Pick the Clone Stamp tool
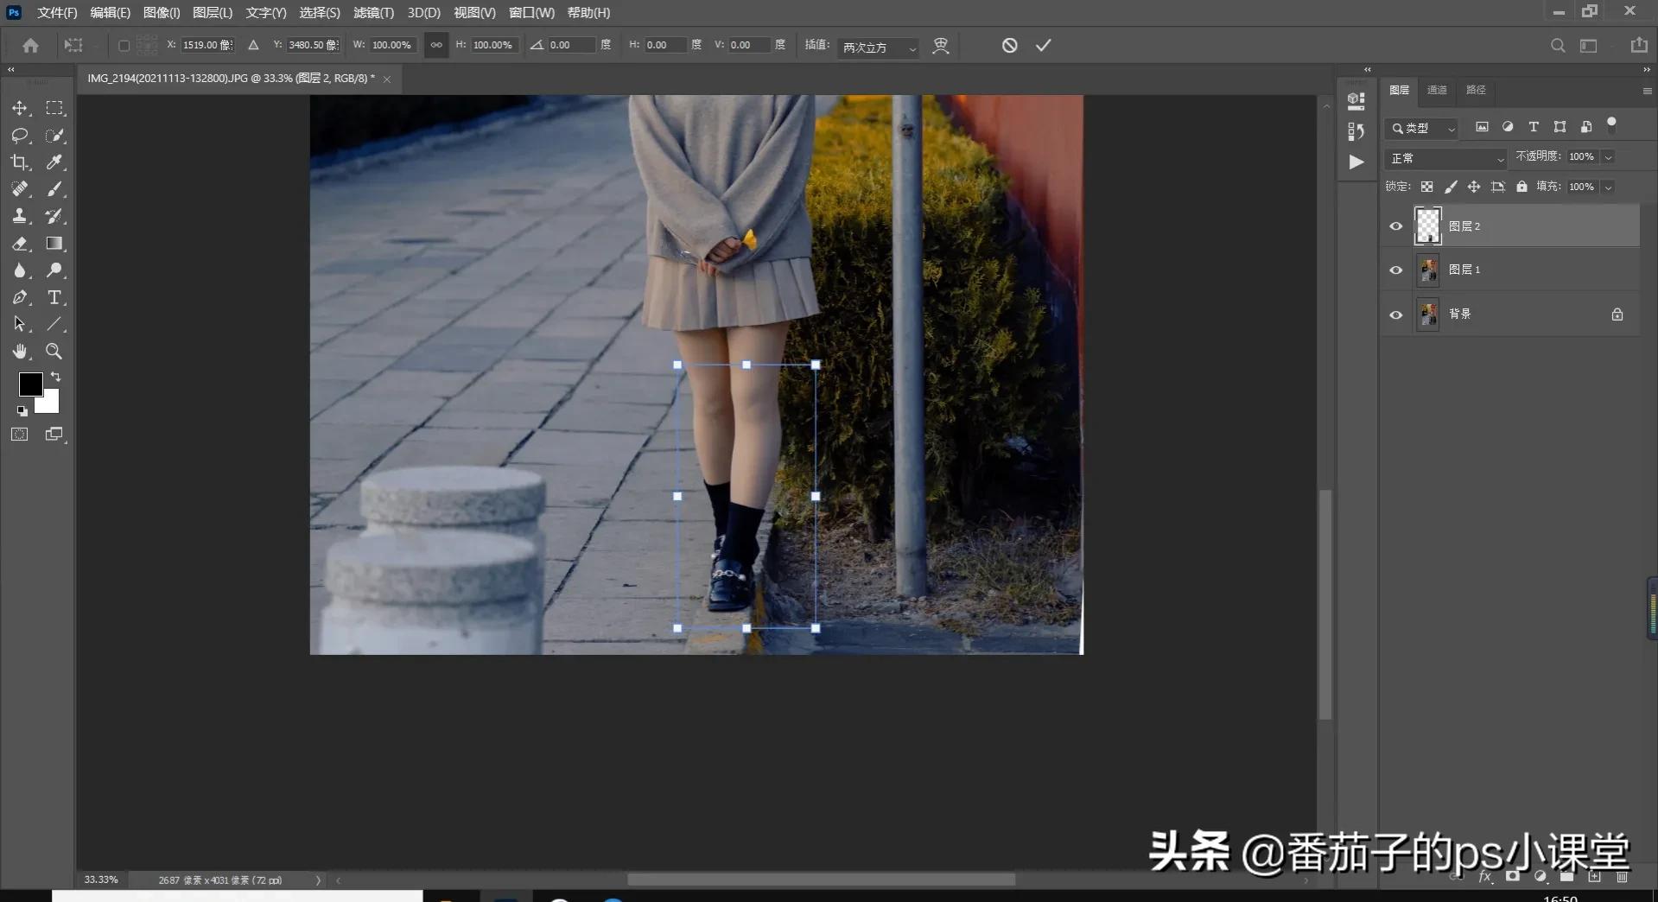 tap(20, 216)
